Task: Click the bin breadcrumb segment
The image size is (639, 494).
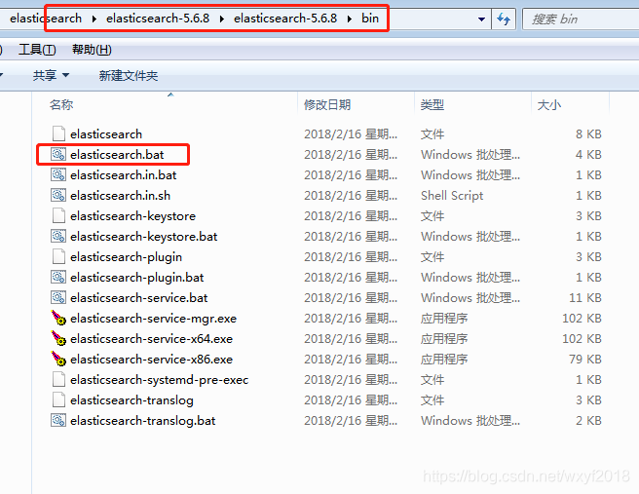Action: pyautogui.click(x=370, y=19)
